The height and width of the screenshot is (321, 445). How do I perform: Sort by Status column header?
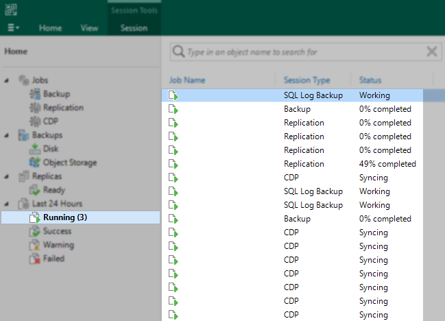coord(370,80)
